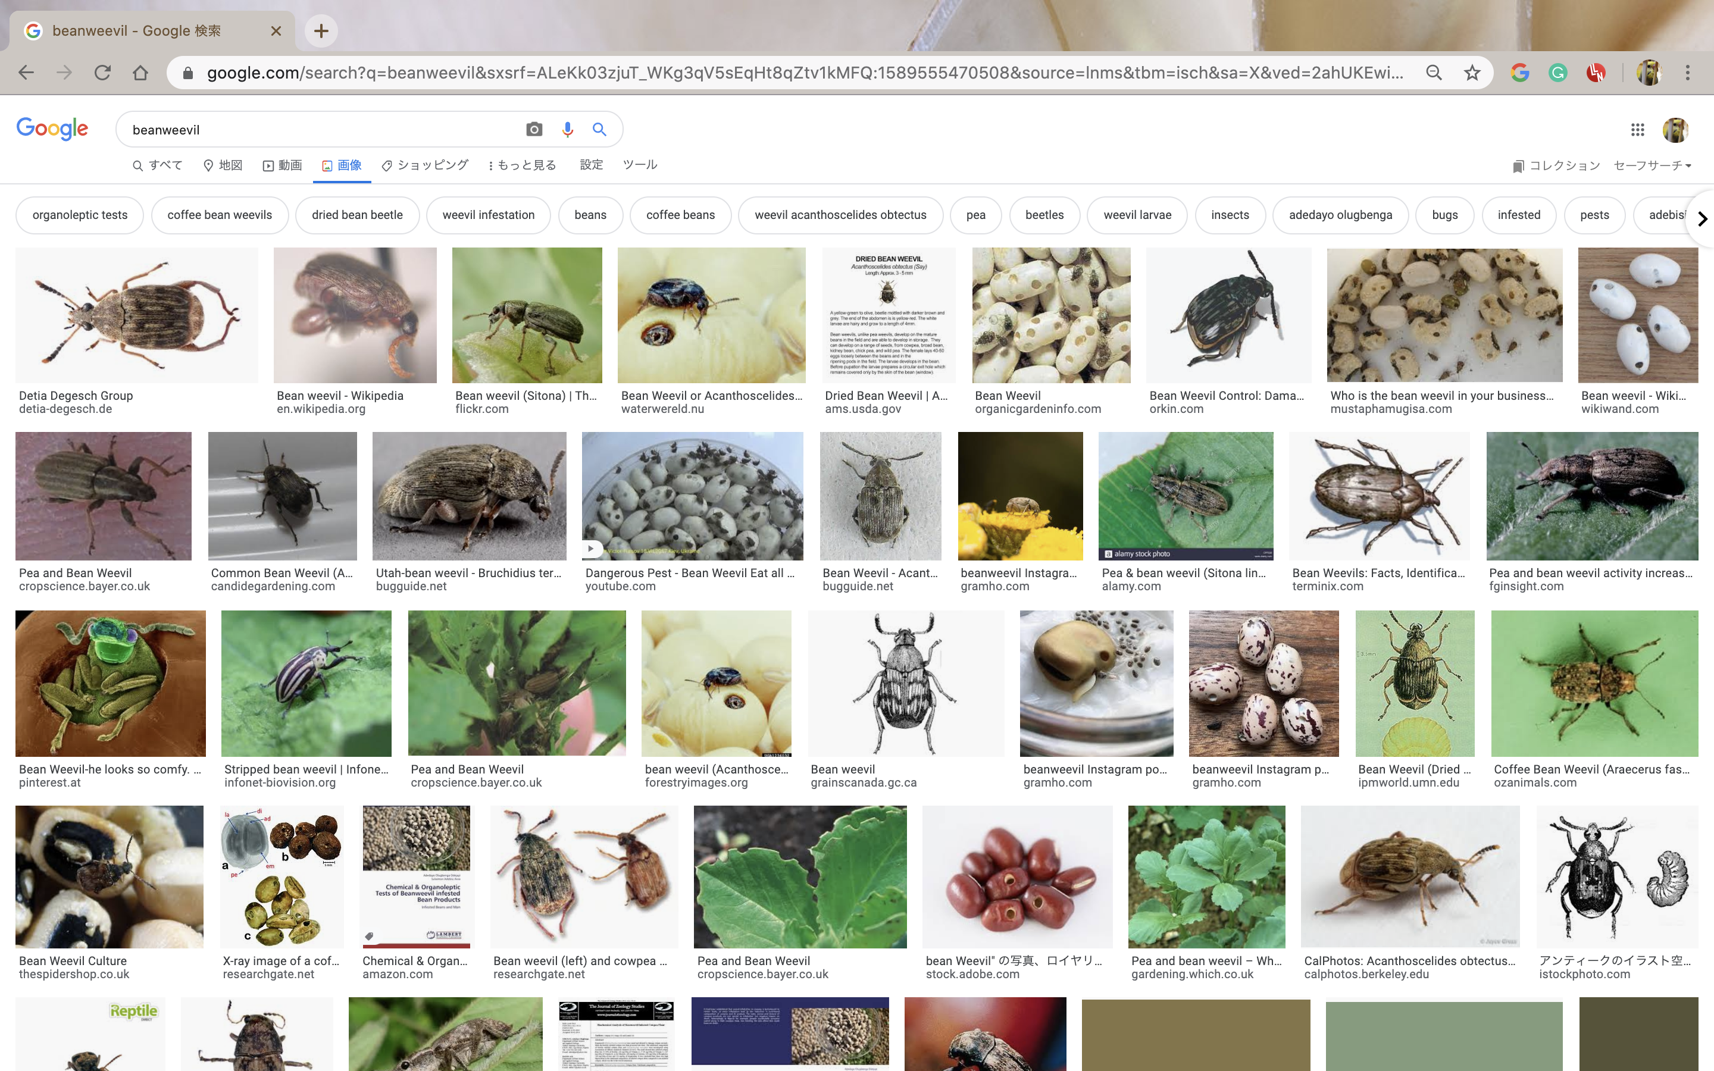Screen dimensions: 1714x1071
Task: Bookmark this page with the star icon
Action: point(1472,72)
